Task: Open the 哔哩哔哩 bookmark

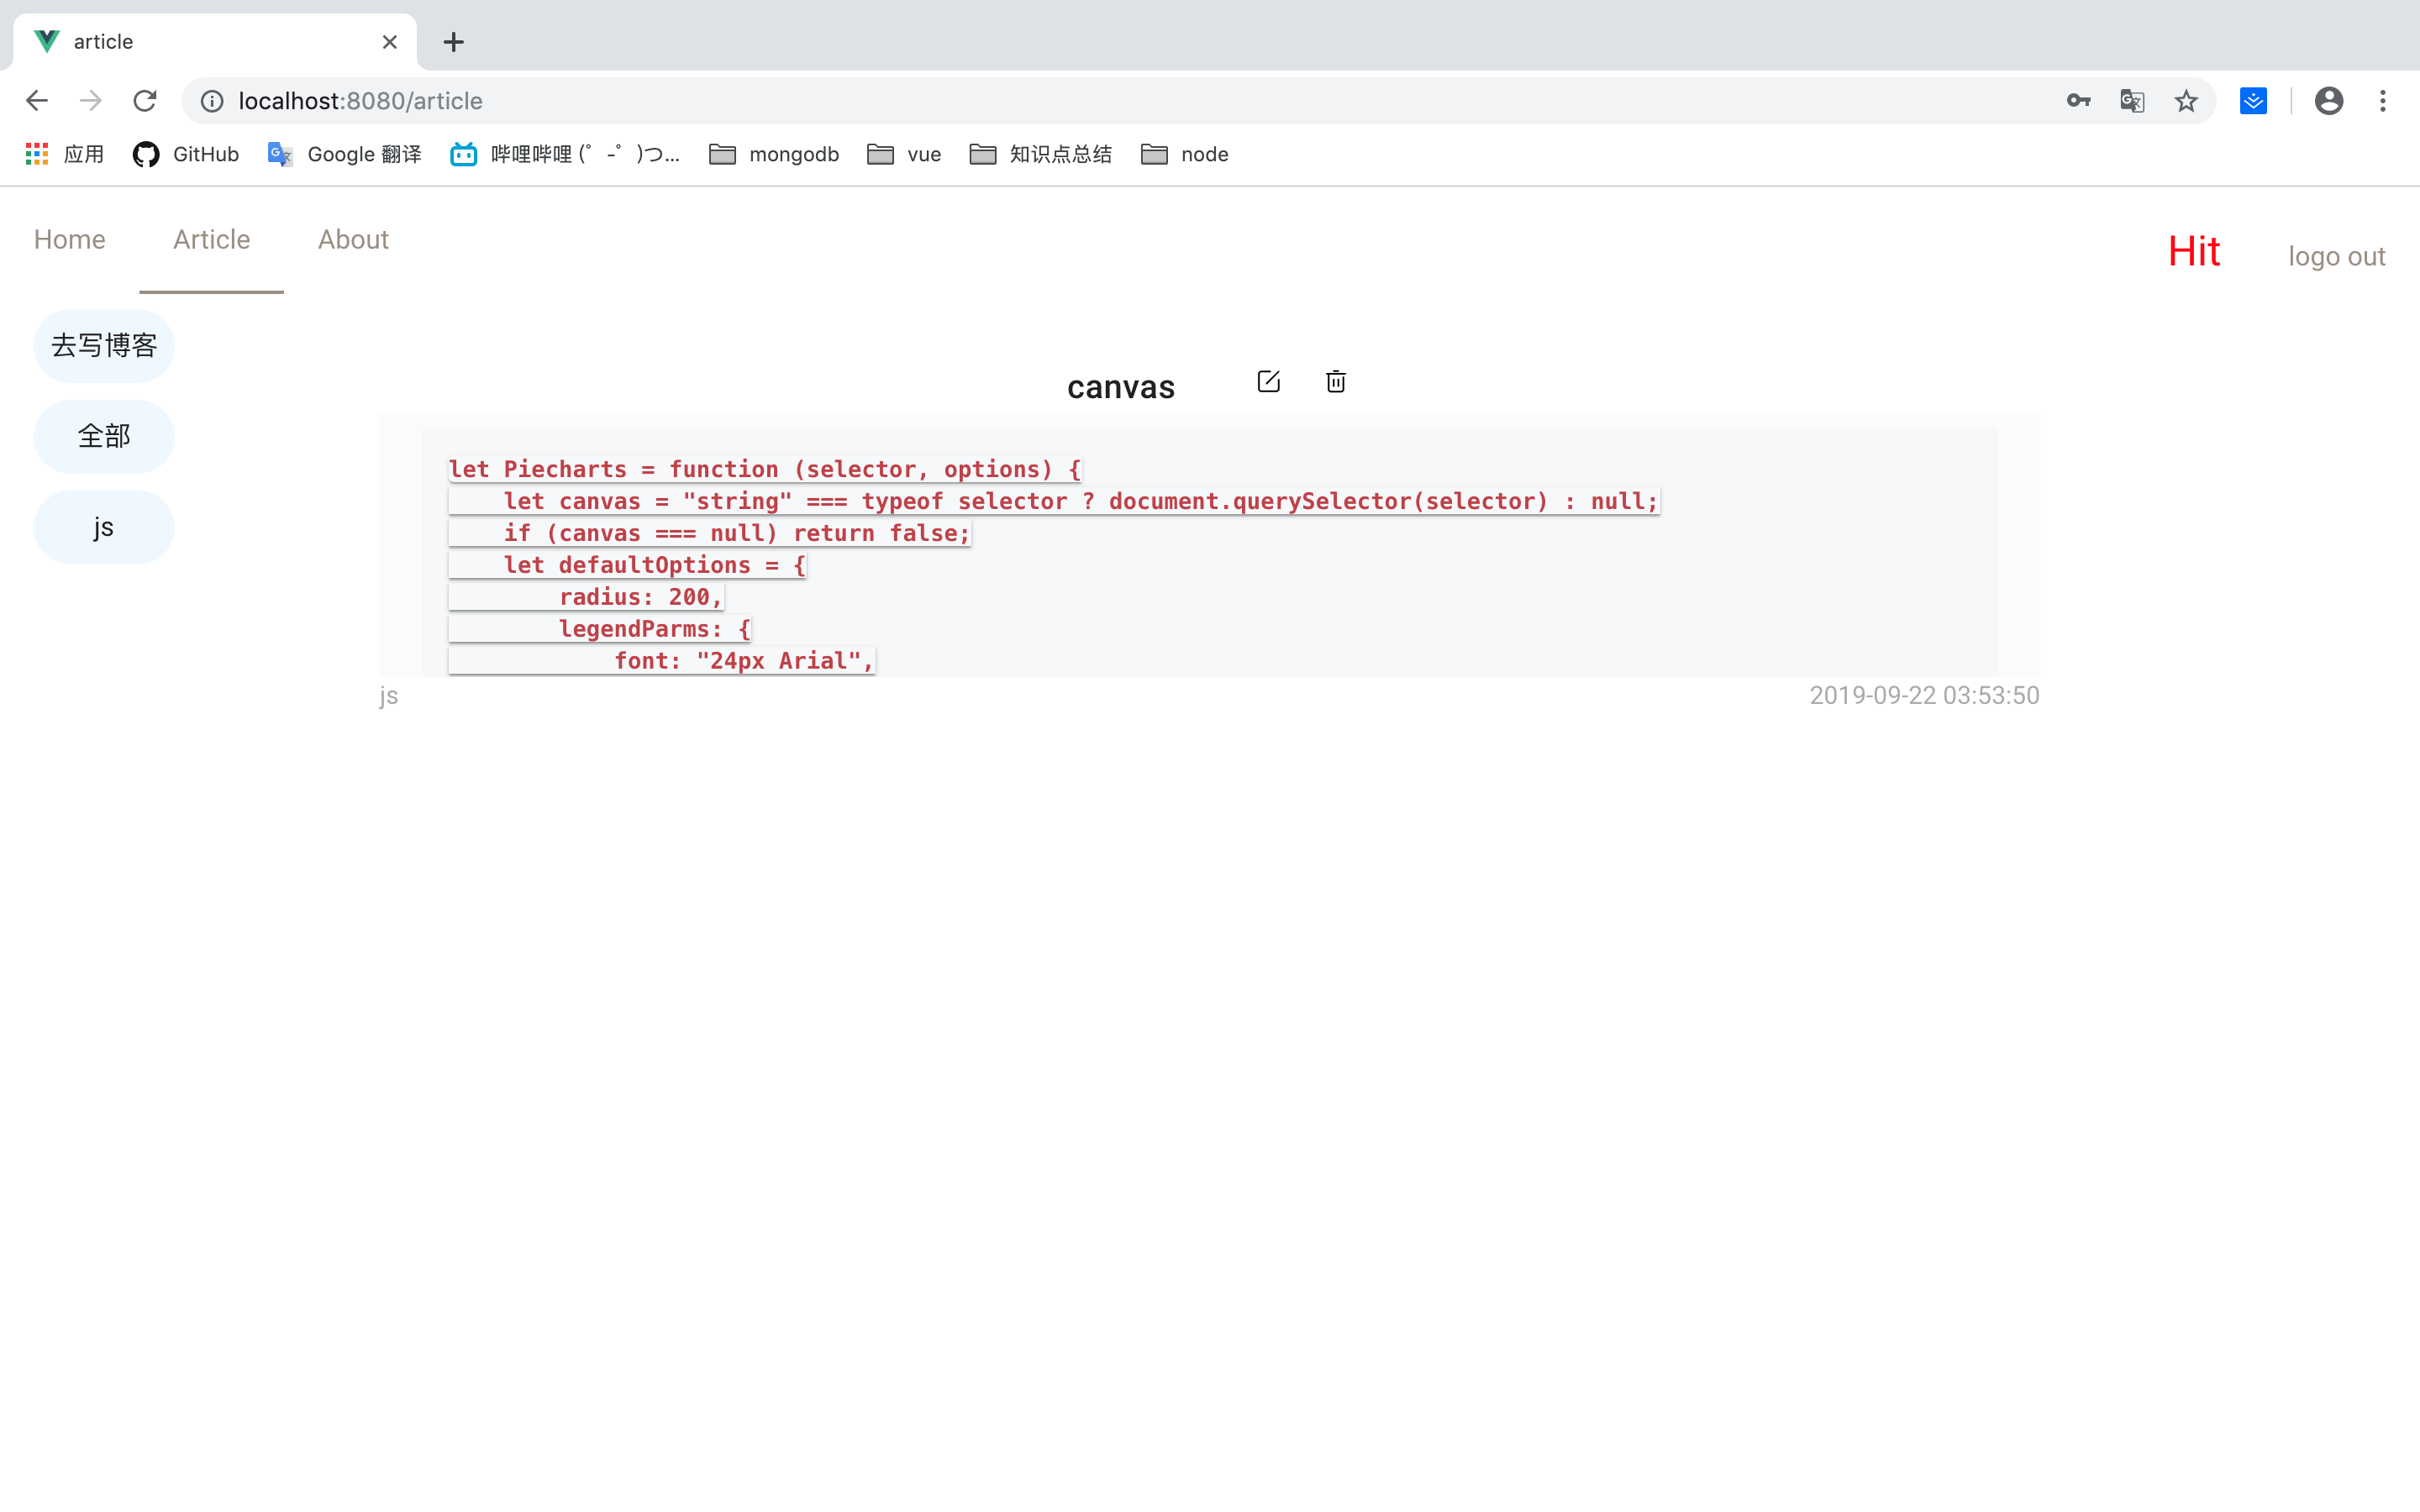Action: [565, 154]
